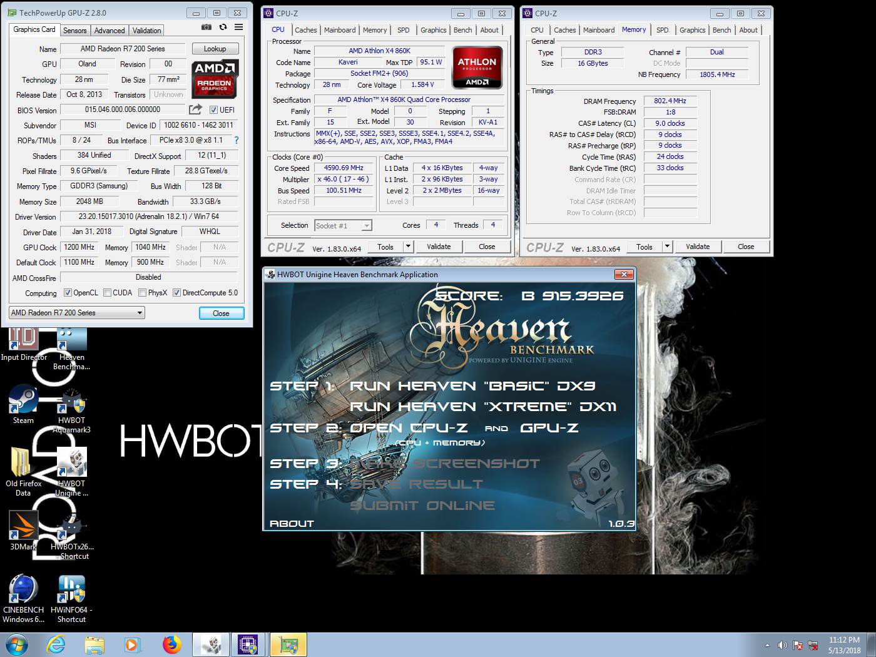Open 3DMark desktop shortcut
Image resolution: width=876 pixels, height=657 pixels.
23,531
